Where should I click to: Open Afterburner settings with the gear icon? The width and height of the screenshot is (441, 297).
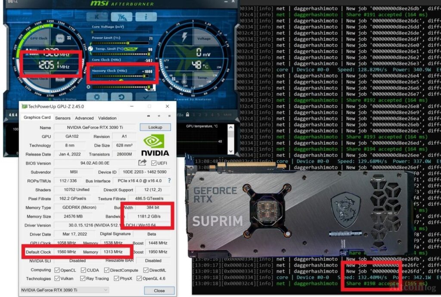click(97, 97)
